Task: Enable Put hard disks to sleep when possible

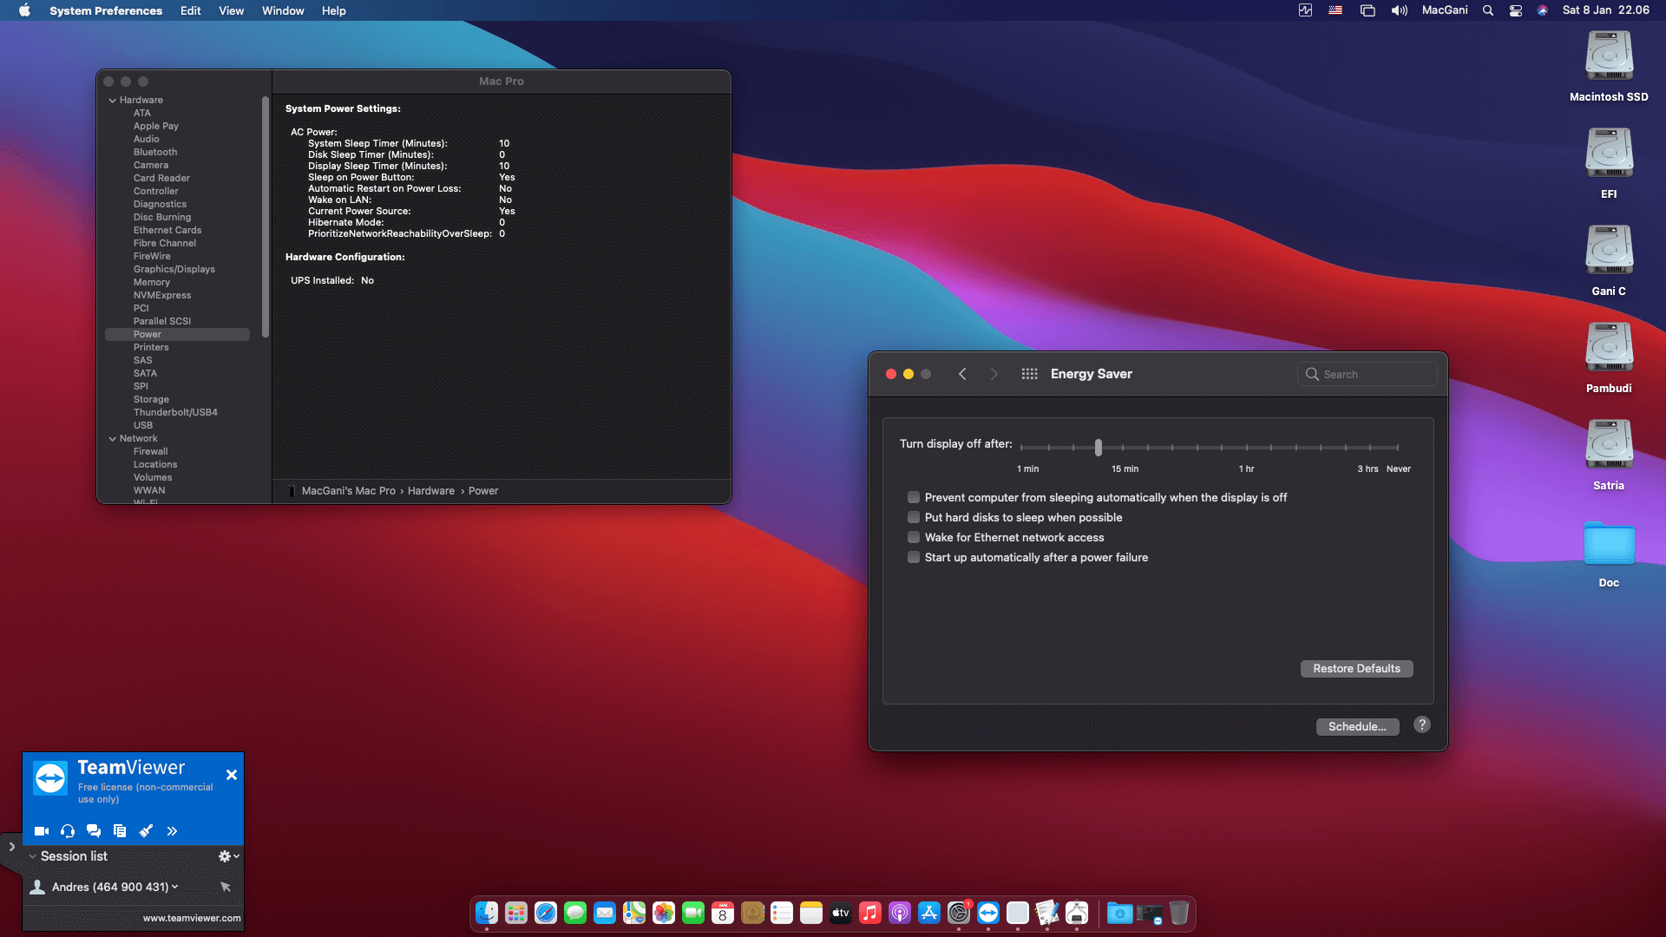Action: [913, 516]
